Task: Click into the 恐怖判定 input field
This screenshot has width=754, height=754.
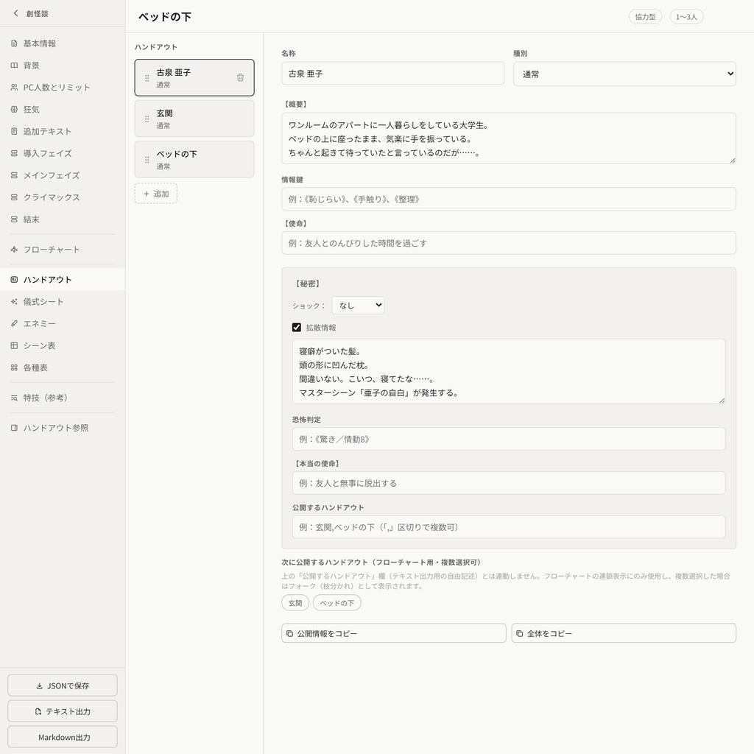Action: 509,439
